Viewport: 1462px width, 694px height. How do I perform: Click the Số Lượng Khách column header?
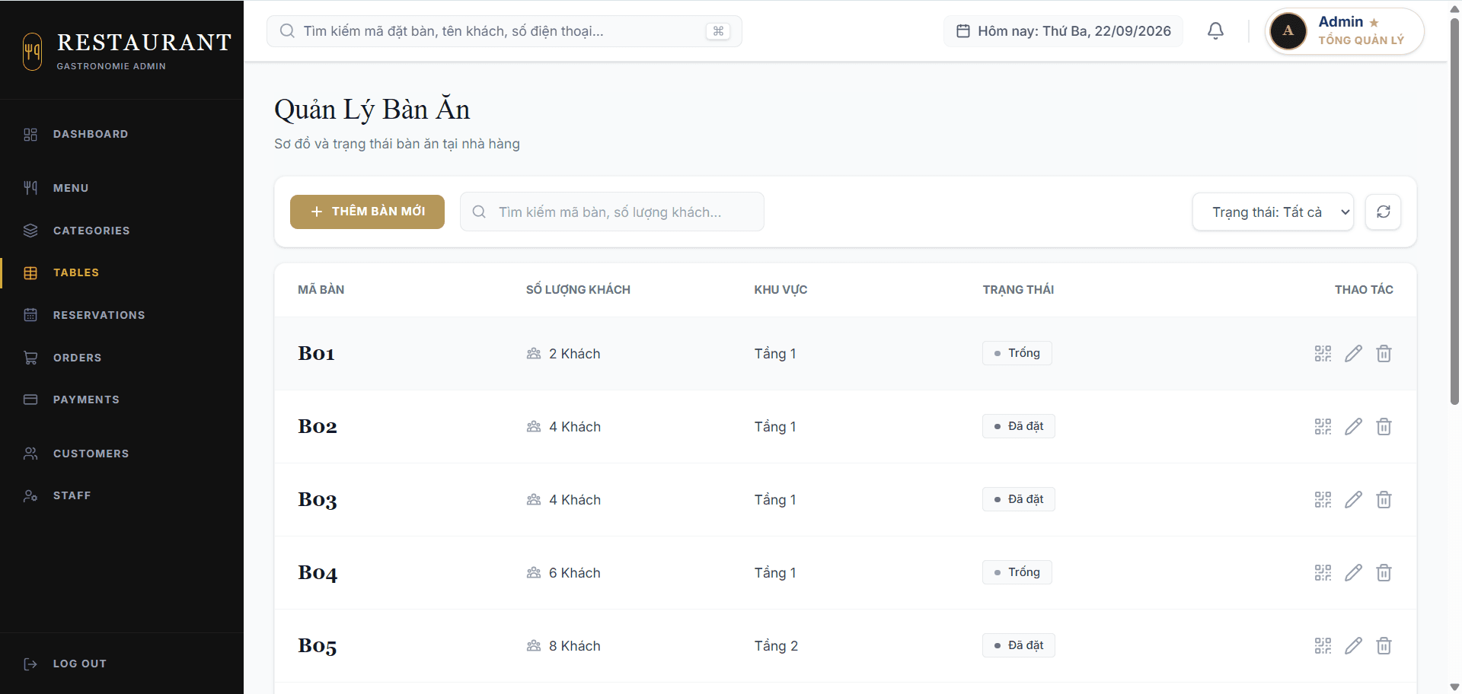(578, 290)
